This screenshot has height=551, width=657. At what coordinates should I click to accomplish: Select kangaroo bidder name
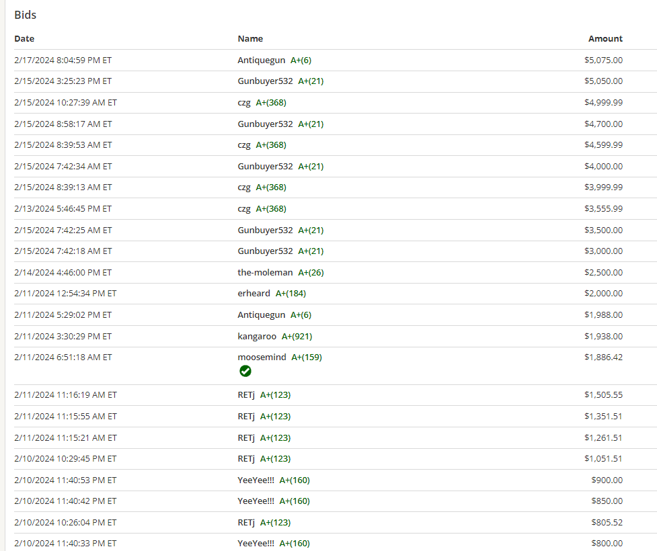click(x=257, y=336)
